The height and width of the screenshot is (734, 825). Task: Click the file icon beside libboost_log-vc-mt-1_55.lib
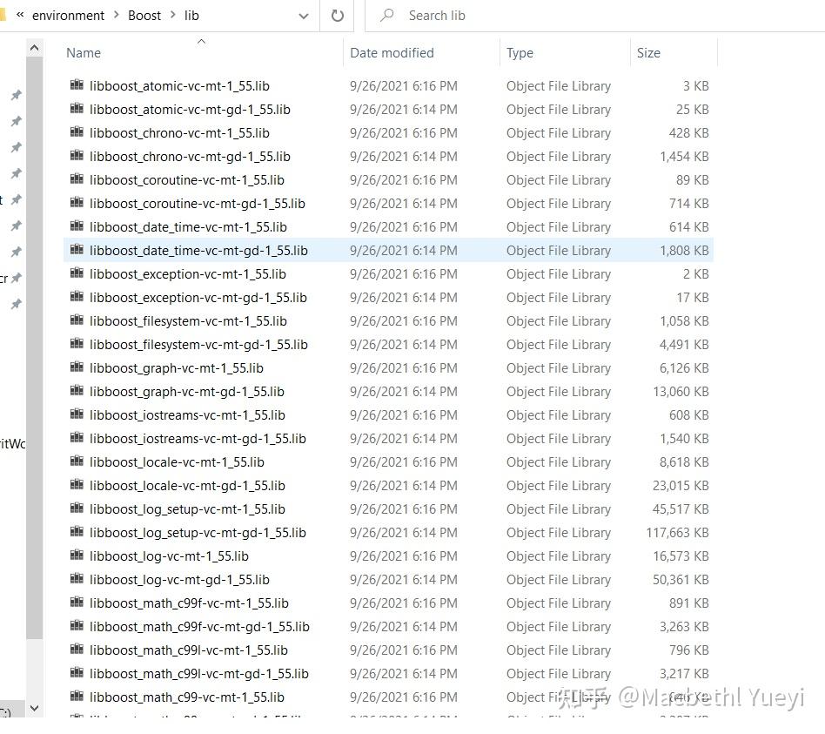coord(76,556)
